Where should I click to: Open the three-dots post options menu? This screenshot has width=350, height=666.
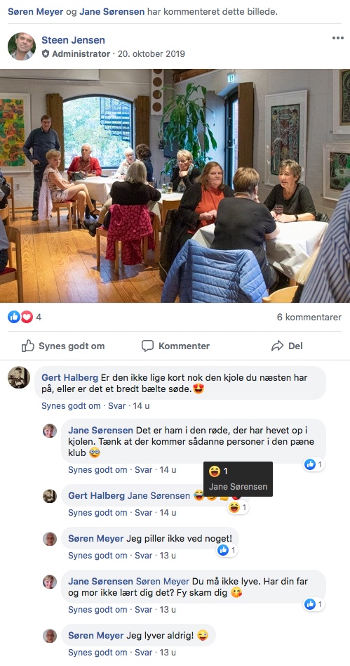point(337,38)
